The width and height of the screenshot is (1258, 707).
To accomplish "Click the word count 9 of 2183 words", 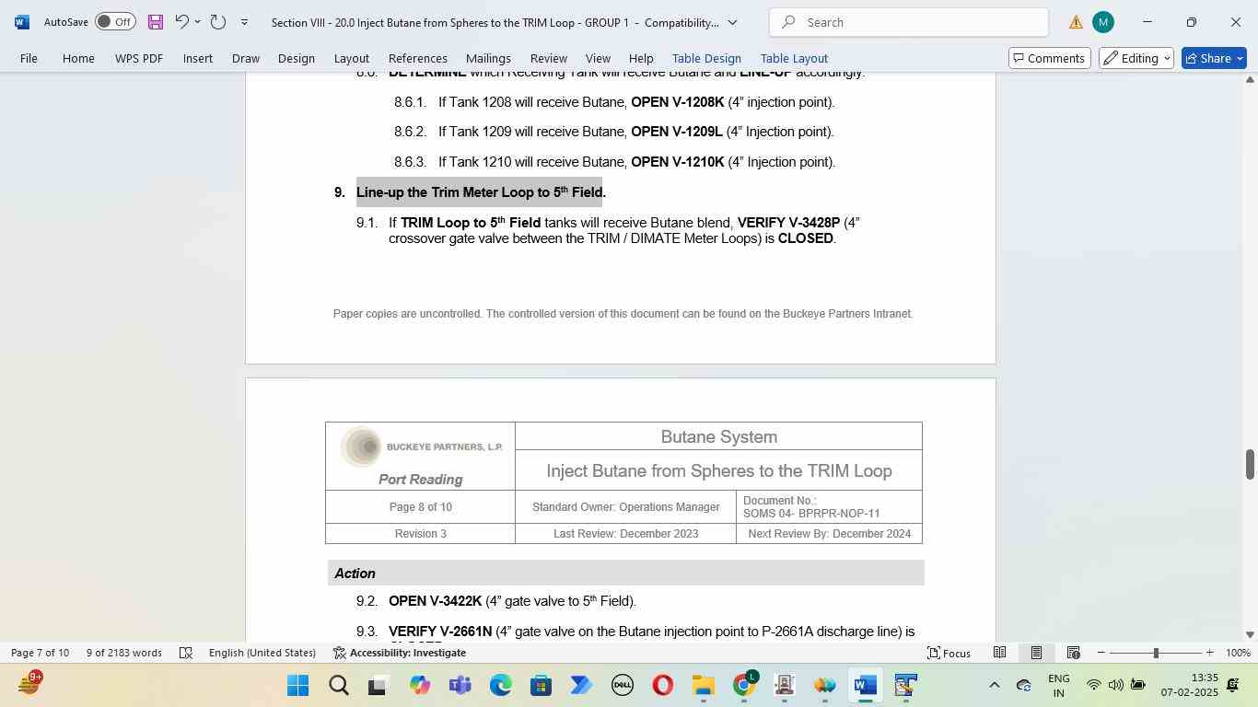I will click(x=124, y=653).
